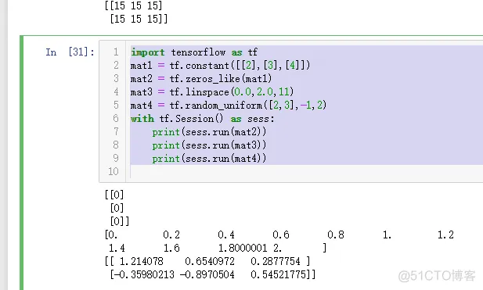Click line number 10 in the gutter
This screenshot has height=290, width=483.
point(113,171)
